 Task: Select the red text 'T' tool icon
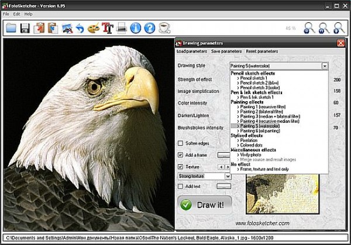click(108, 27)
